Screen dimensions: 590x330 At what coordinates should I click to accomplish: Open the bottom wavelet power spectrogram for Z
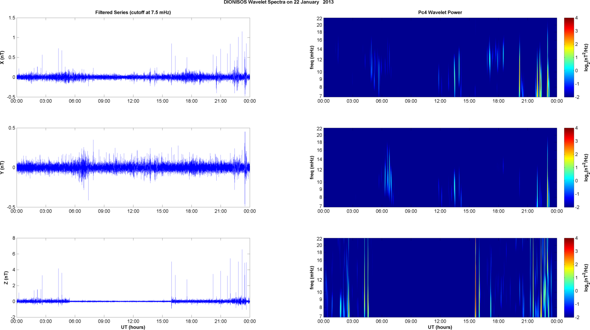tap(440, 278)
